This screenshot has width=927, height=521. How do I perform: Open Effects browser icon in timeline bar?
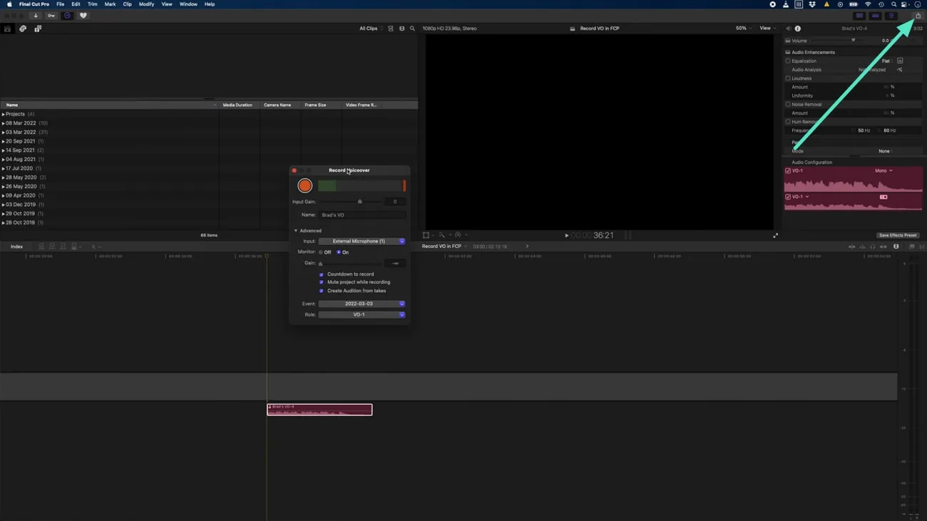point(911,247)
